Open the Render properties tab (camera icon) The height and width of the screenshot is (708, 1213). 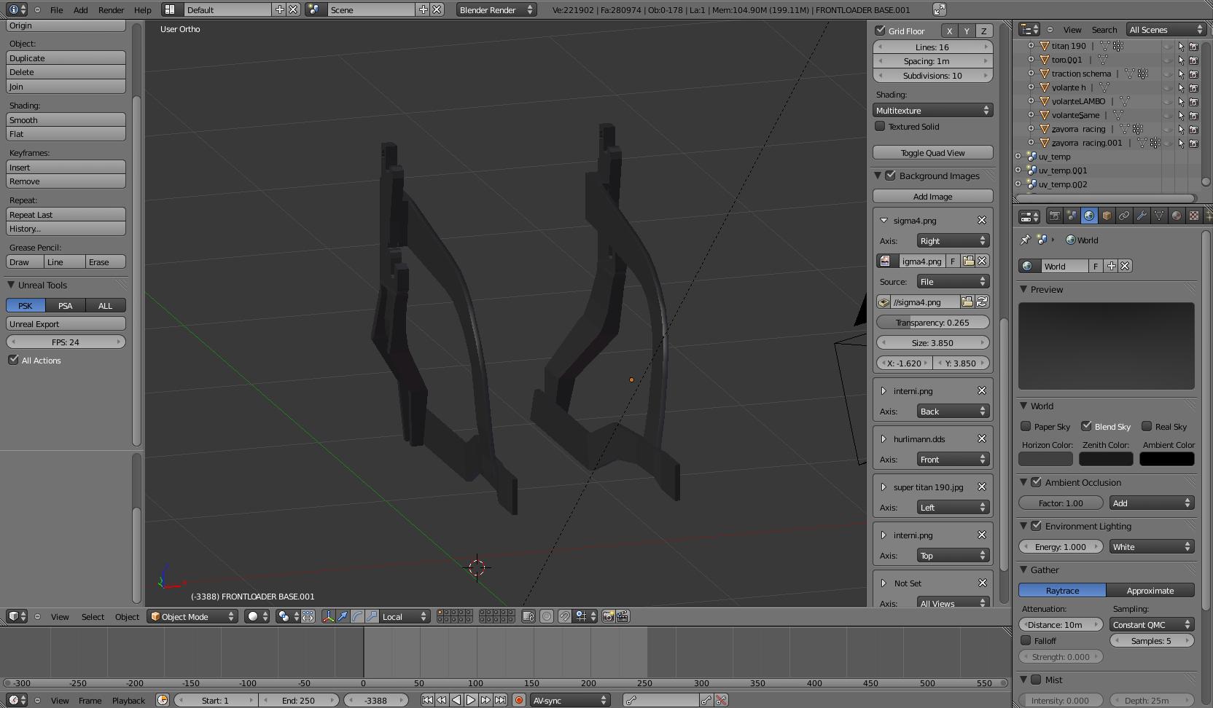(1054, 216)
